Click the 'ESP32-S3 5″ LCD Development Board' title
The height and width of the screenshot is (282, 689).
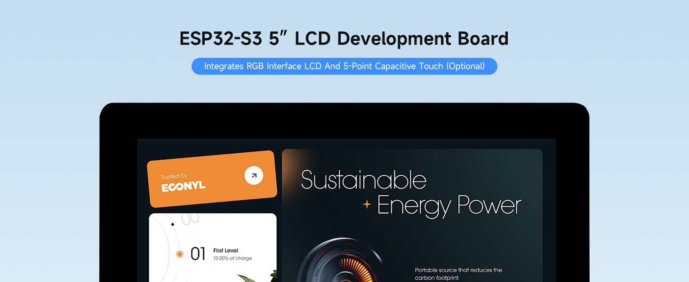[x=344, y=39]
